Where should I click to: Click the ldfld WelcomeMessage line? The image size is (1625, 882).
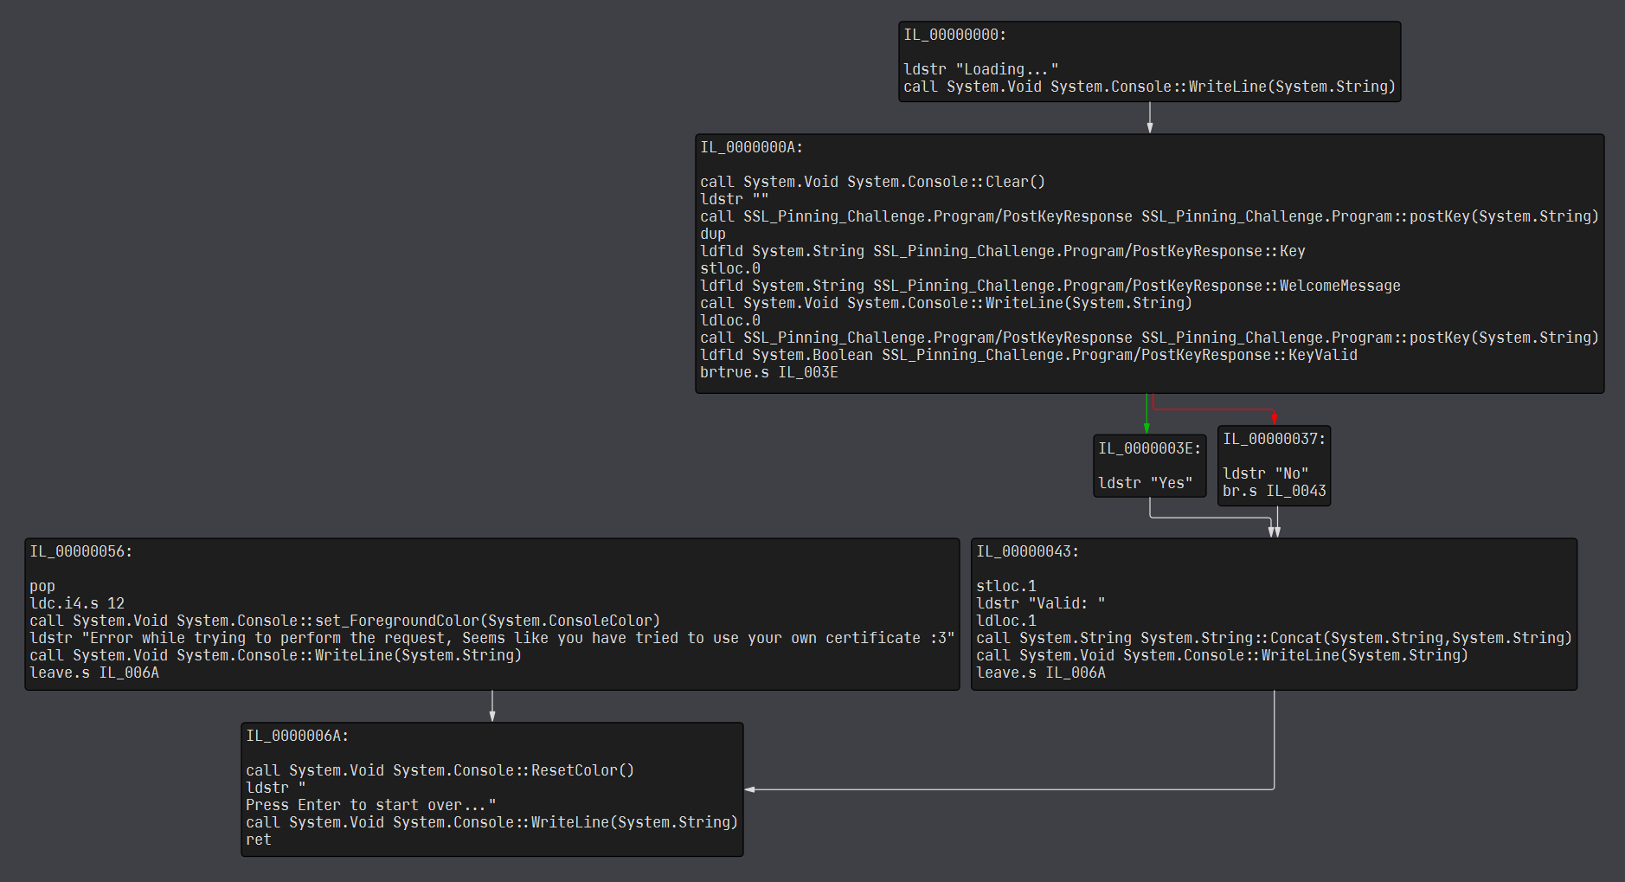click(x=1050, y=286)
